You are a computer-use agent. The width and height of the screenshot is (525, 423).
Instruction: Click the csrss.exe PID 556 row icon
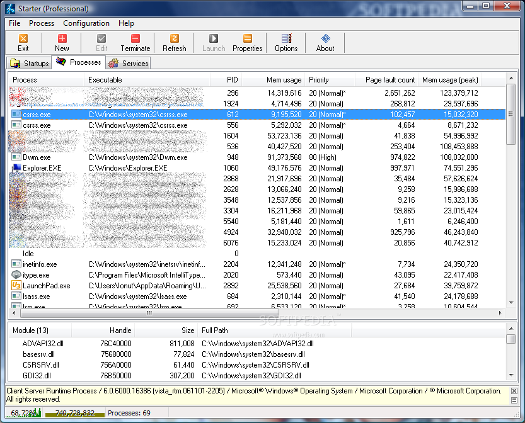16,125
